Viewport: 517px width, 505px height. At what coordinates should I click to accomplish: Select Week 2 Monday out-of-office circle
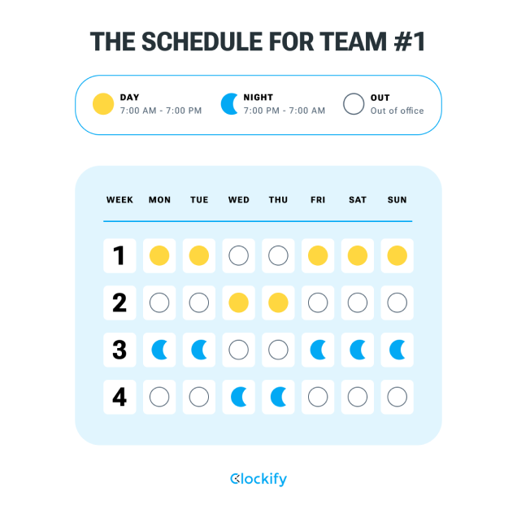coord(159,303)
